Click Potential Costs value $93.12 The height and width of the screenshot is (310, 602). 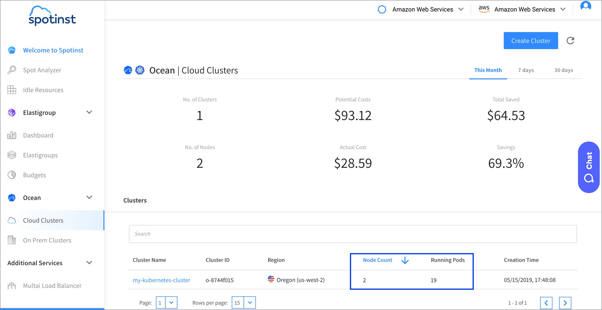353,115
